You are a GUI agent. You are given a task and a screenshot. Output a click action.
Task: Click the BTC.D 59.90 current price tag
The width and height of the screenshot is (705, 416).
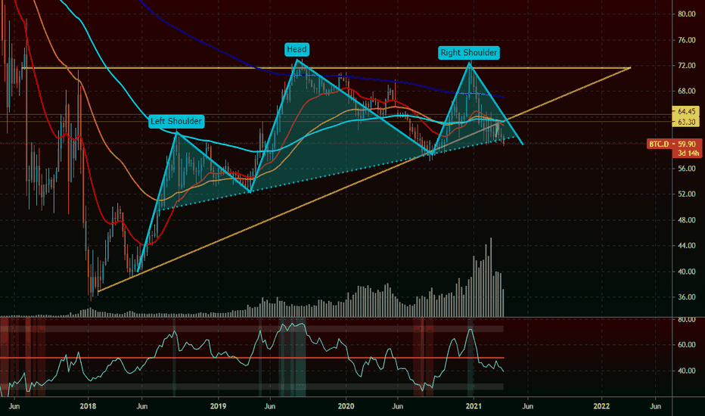coord(673,144)
